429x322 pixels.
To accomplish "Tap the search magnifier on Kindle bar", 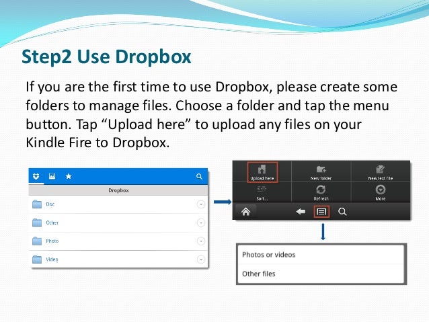I will point(342,212).
